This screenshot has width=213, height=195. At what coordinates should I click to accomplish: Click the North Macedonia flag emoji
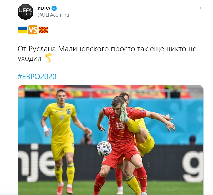point(43,30)
